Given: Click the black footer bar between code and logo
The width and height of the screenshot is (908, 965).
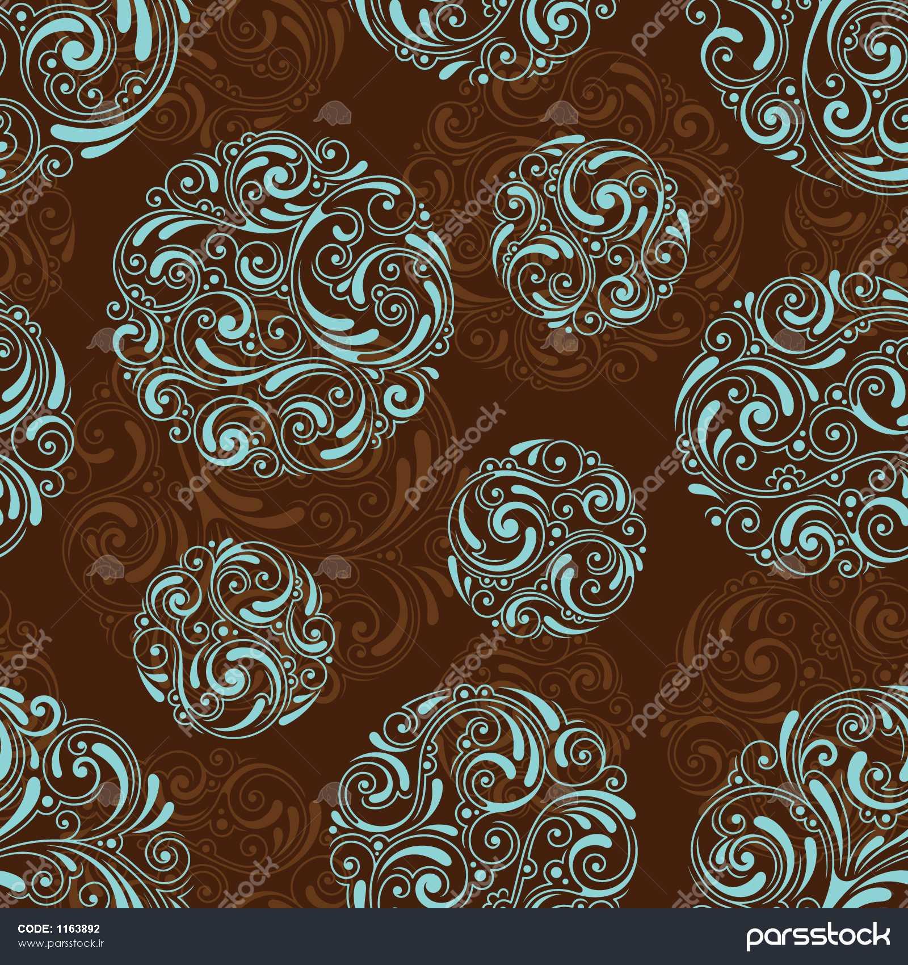Looking at the screenshot, I should [x=426, y=937].
